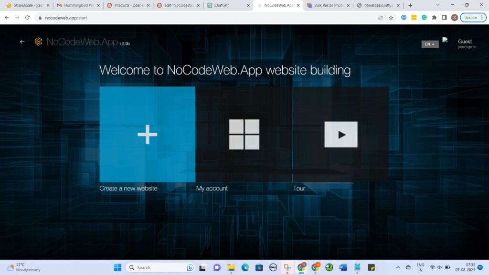Switch to the Products DealFuel tab
This screenshot has width=489, height=275.
point(128,5)
